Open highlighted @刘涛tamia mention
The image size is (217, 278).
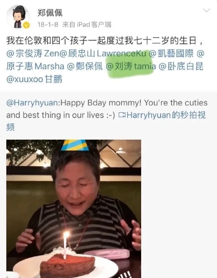[131, 66]
